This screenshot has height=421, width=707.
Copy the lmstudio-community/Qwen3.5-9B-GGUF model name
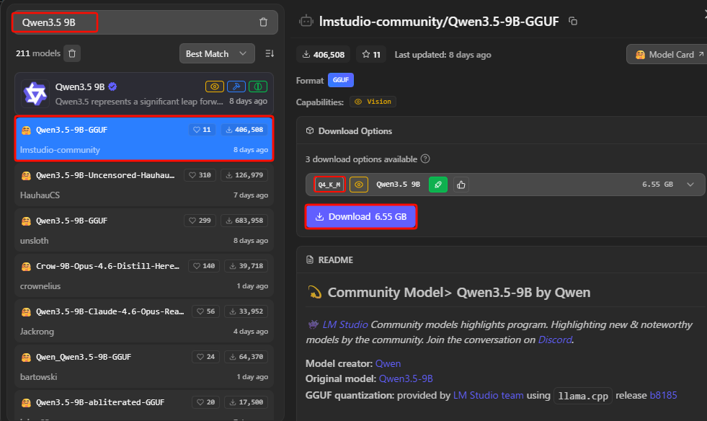573,22
